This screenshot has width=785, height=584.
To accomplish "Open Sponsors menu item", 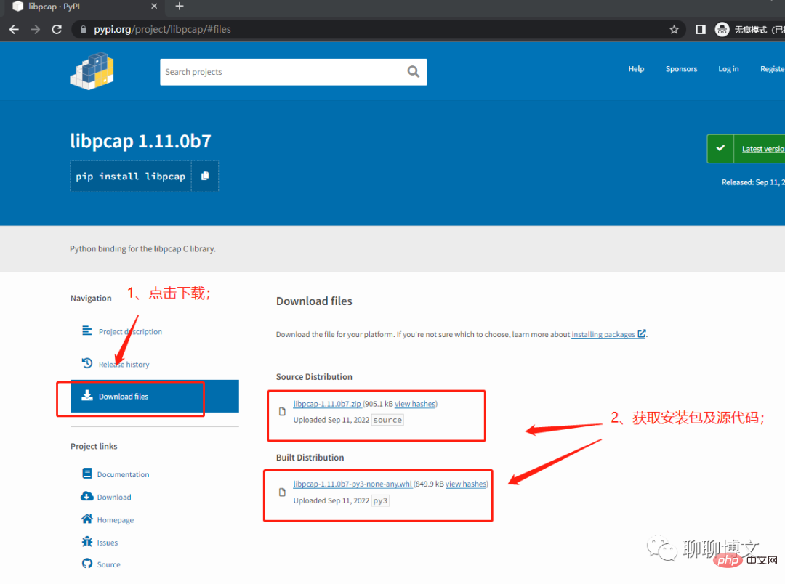I will (x=681, y=69).
